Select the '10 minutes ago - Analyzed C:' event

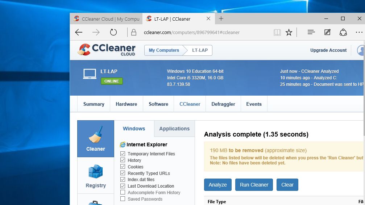tap(308, 78)
